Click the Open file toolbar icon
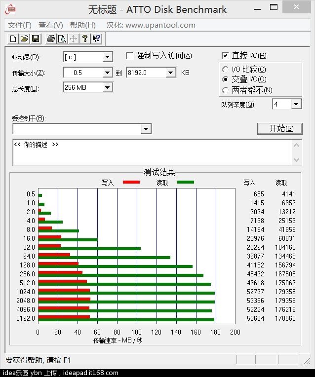 click(24, 38)
